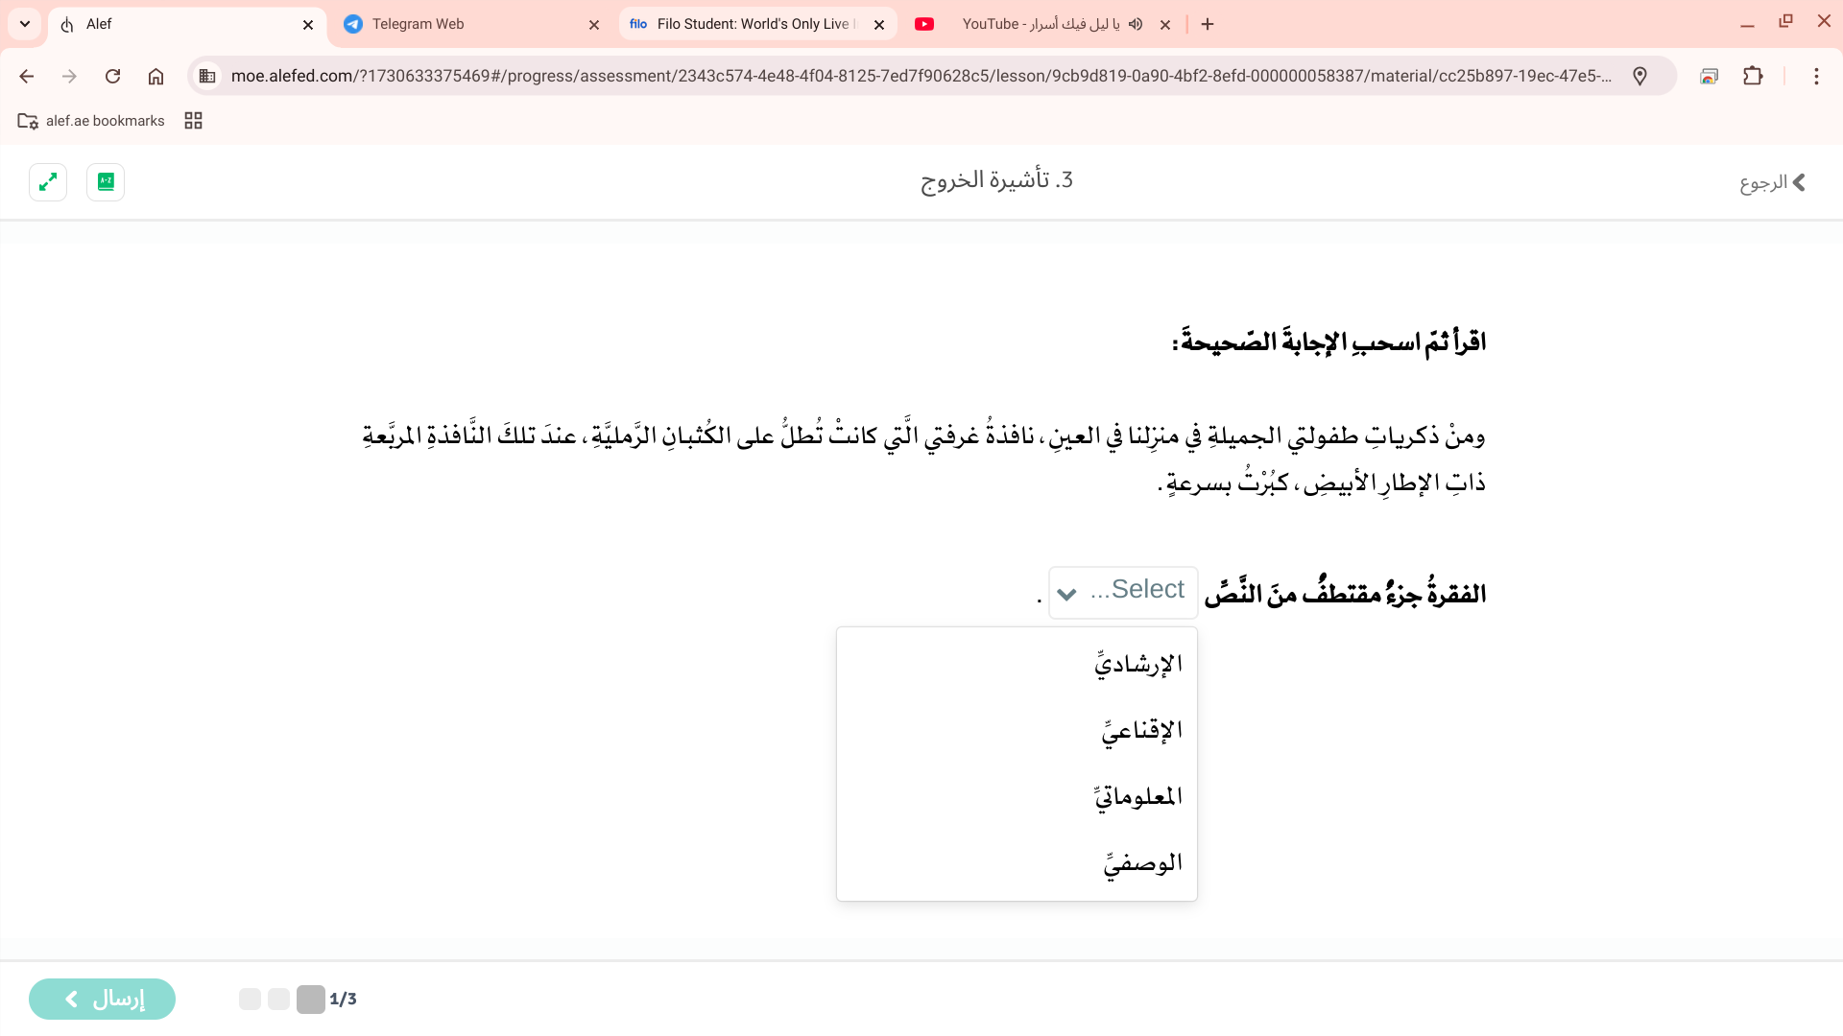1843x1036 pixels.
Task: Click the location pin icon in address bar
Action: click(x=1640, y=76)
